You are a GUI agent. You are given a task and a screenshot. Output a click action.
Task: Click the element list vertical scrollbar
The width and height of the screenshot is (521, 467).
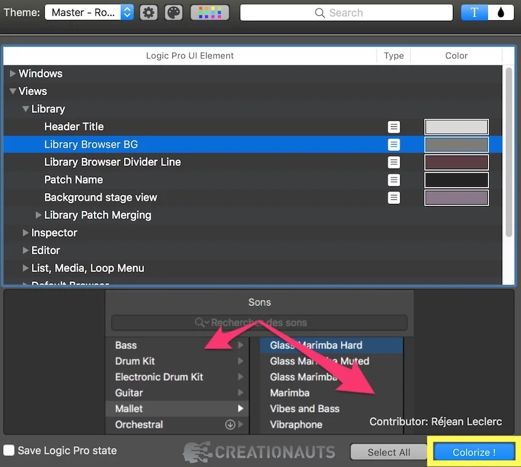point(509,152)
